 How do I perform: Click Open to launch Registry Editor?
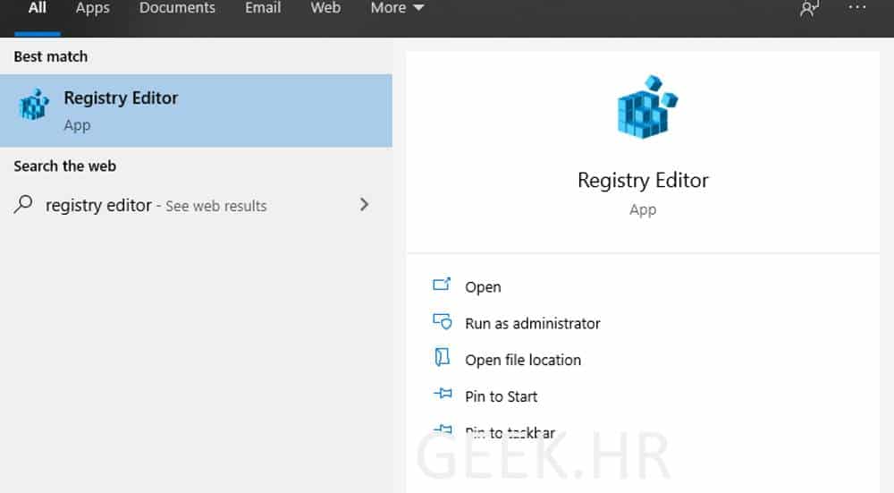pyautogui.click(x=483, y=287)
